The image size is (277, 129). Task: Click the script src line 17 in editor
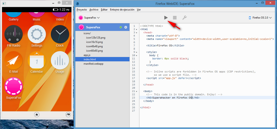pyautogui.click(x=173, y=78)
